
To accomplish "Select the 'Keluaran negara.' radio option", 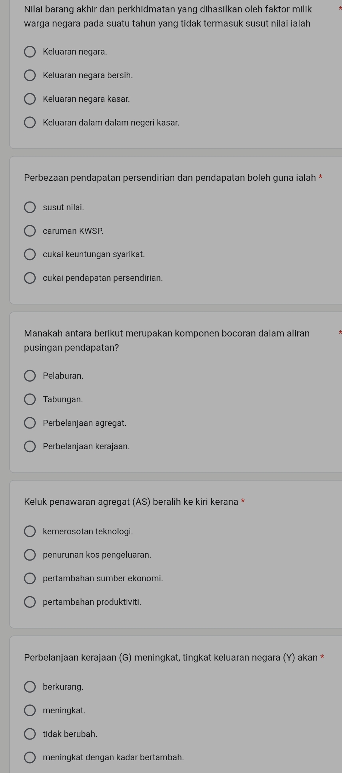I will point(30,52).
